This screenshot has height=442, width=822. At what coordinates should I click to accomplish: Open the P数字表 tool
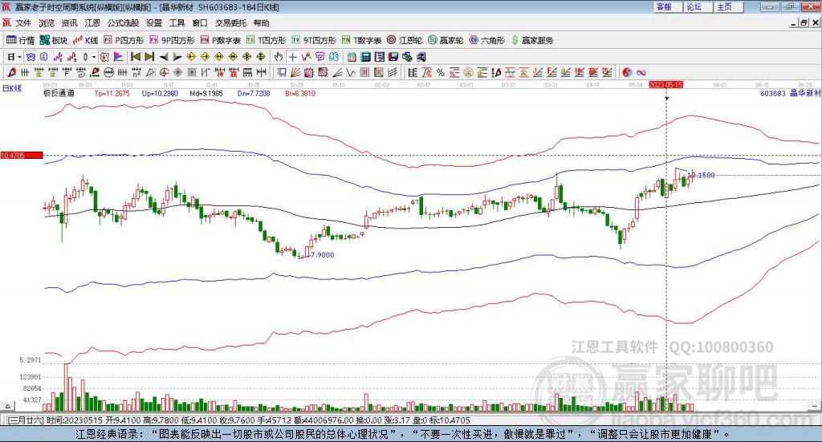pos(220,40)
